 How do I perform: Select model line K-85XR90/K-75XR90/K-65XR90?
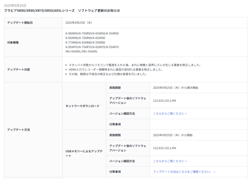click(x=85, y=38)
